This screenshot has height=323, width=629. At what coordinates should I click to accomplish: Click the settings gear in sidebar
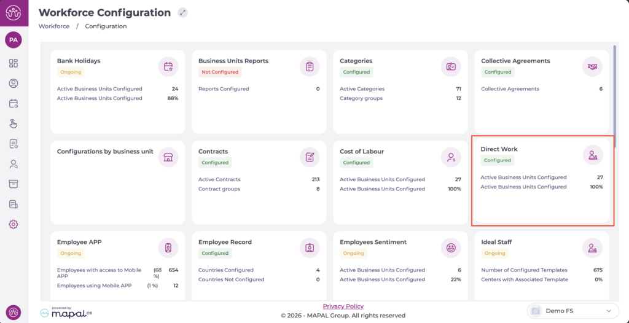14,224
